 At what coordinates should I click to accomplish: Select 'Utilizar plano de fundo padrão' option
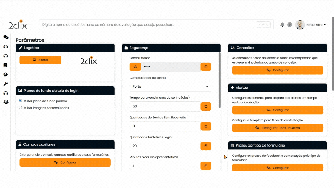click(21, 101)
